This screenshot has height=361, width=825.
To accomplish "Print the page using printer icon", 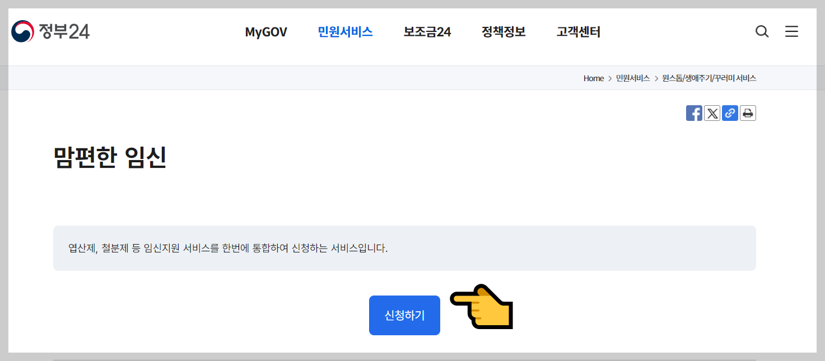I will pos(748,112).
